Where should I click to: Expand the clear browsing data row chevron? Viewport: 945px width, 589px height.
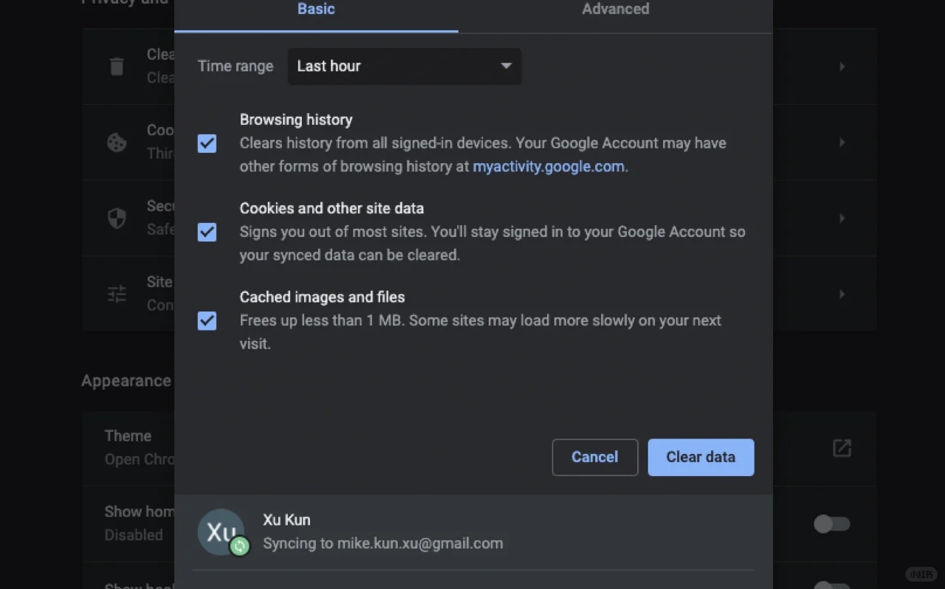coord(842,66)
